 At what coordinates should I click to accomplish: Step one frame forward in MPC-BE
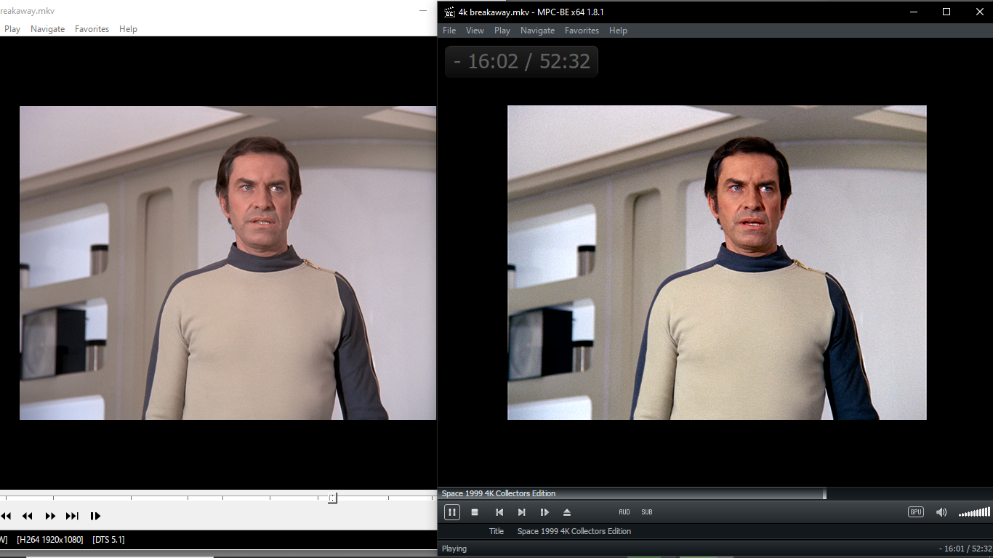[x=544, y=512]
